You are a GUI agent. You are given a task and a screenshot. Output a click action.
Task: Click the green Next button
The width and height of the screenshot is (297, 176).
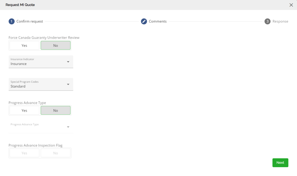(x=280, y=163)
